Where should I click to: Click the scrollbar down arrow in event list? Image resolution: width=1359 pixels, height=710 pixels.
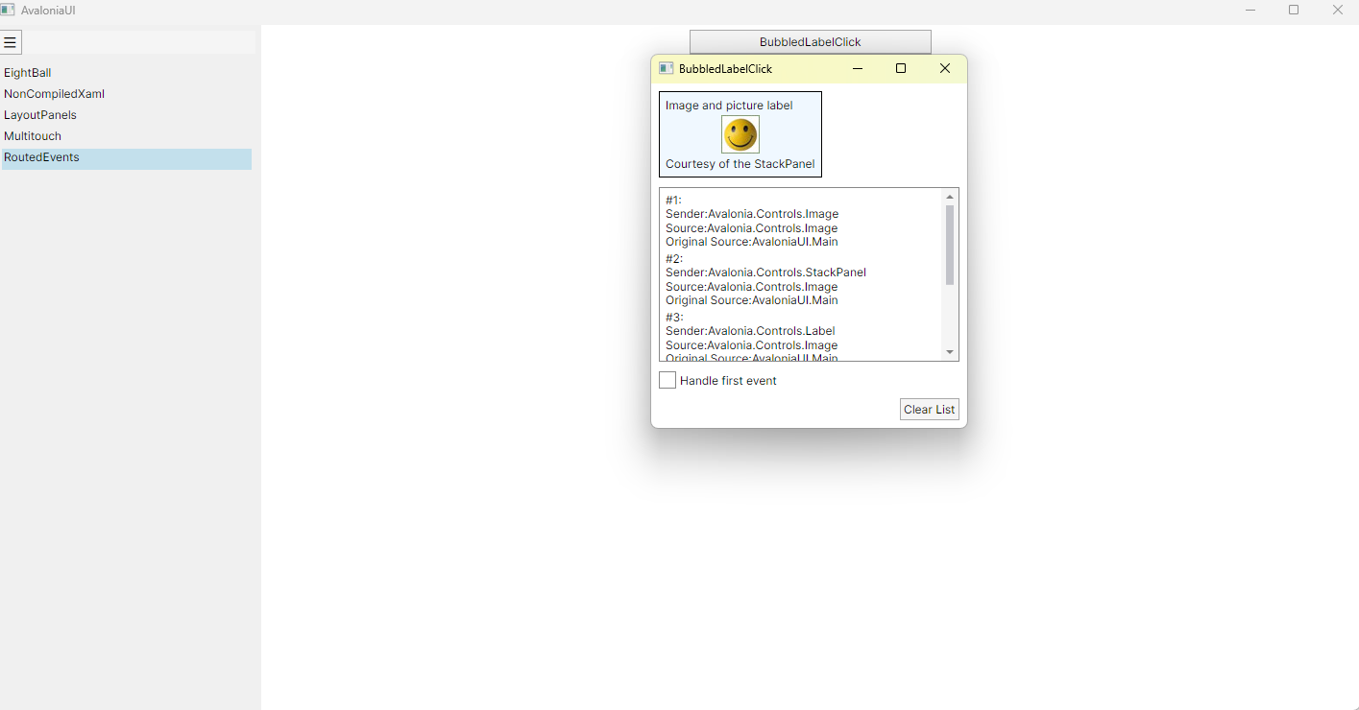[950, 352]
